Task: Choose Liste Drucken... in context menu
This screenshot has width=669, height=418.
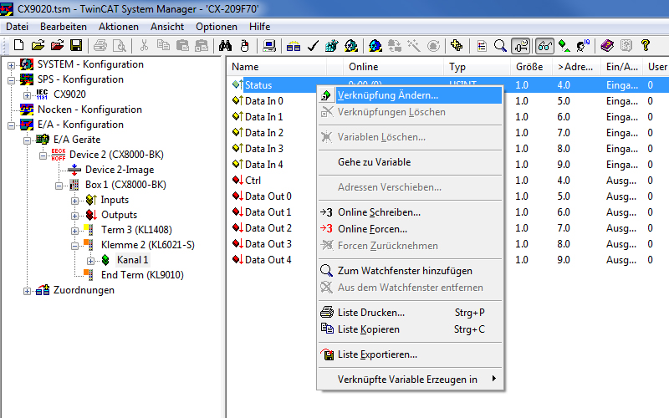Action: pyautogui.click(x=410, y=312)
